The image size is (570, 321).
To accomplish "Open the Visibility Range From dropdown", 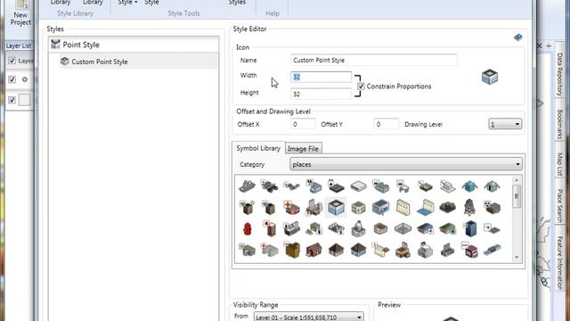I will (x=309, y=317).
